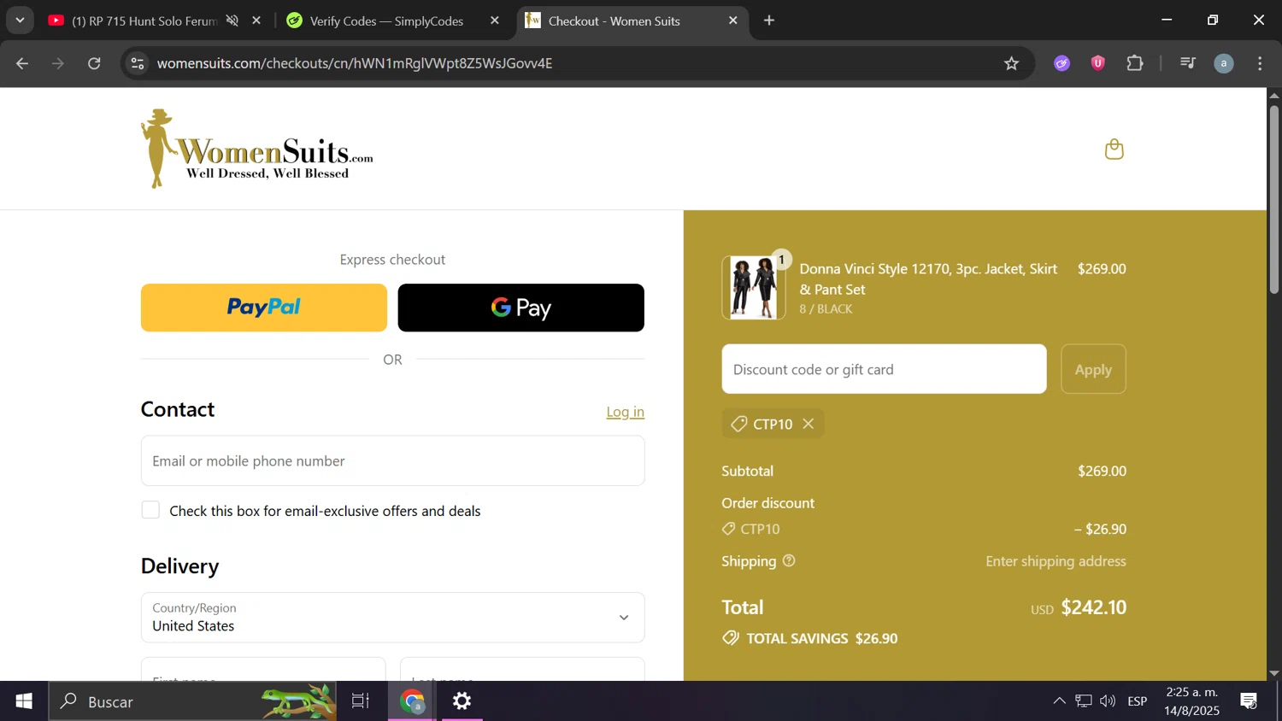This screenshot has width=1282, height=721.
Task: Open the Chrome profile avatar
Action: tap(1224, 63)
